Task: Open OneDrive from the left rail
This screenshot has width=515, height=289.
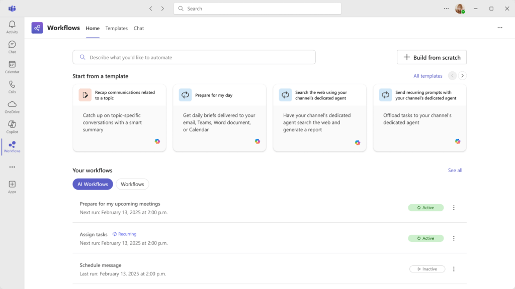Action: coord(12,106)
